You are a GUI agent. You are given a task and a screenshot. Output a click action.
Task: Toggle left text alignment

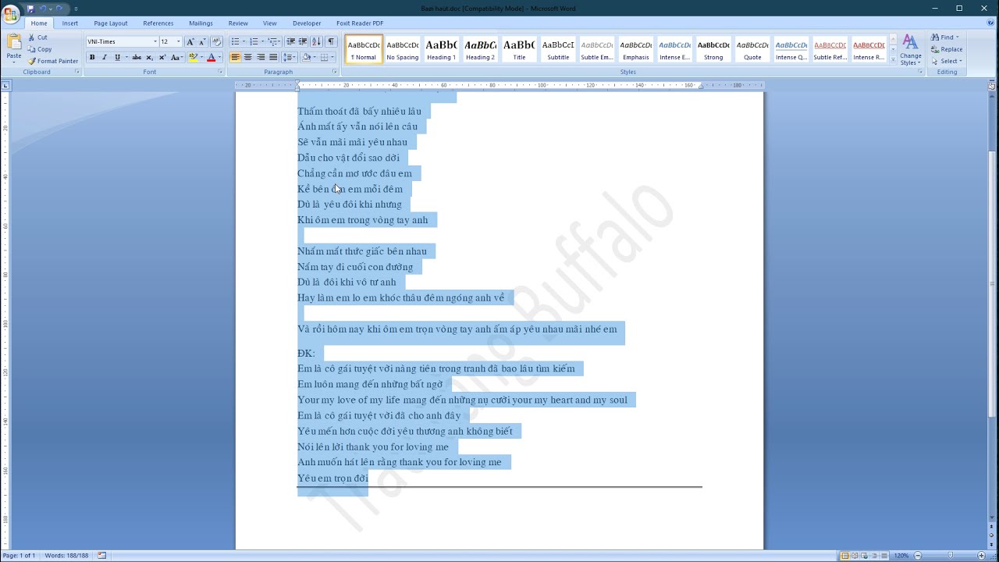[236, 58]
